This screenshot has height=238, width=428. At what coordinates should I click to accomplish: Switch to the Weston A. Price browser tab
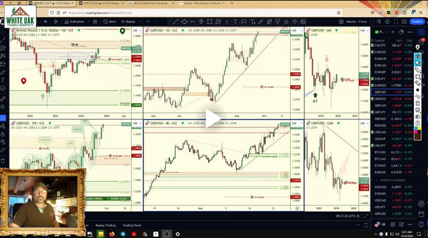tap(202, 3)
